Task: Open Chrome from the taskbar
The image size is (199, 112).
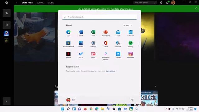Action: 91,109
